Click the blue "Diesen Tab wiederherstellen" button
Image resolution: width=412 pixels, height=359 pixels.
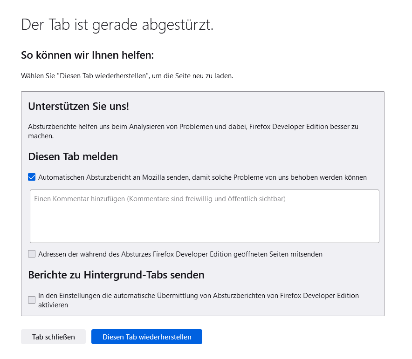click(x=147, y=337)
